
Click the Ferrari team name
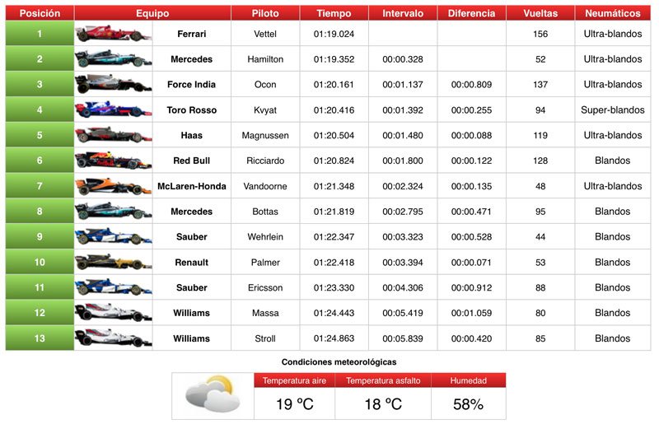(192, 34)
